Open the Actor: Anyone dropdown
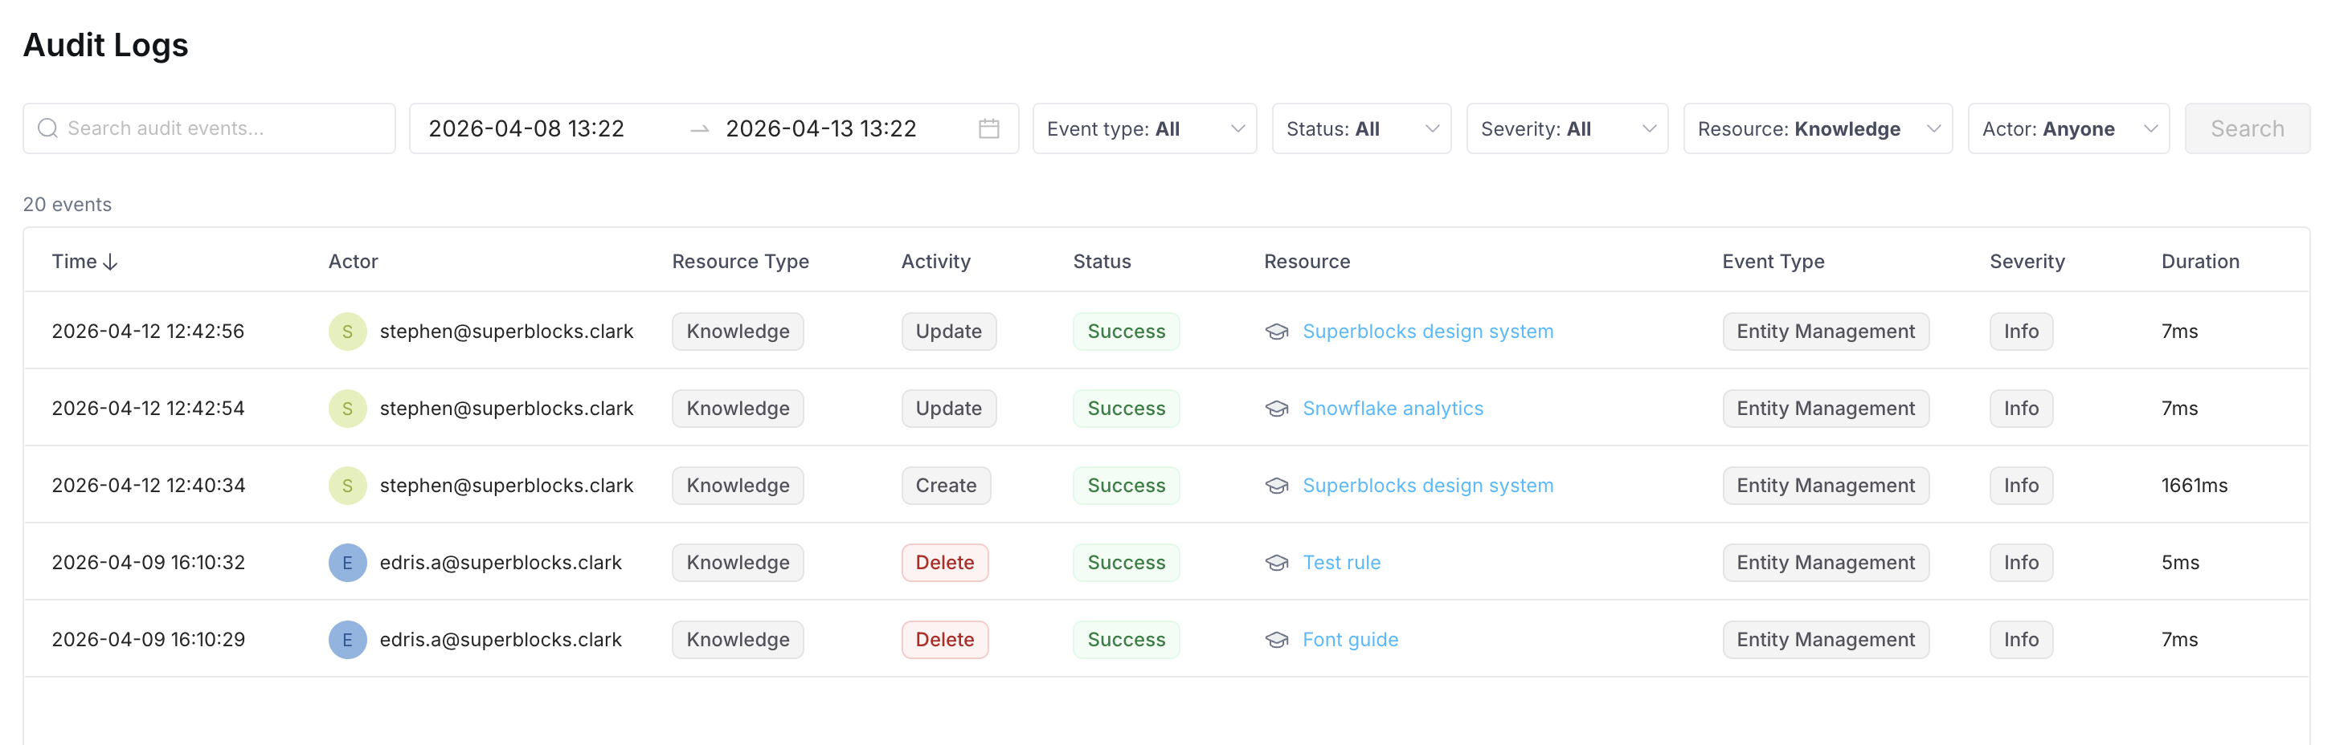Screen dimensions: 2348x745 pos(2068,128)
